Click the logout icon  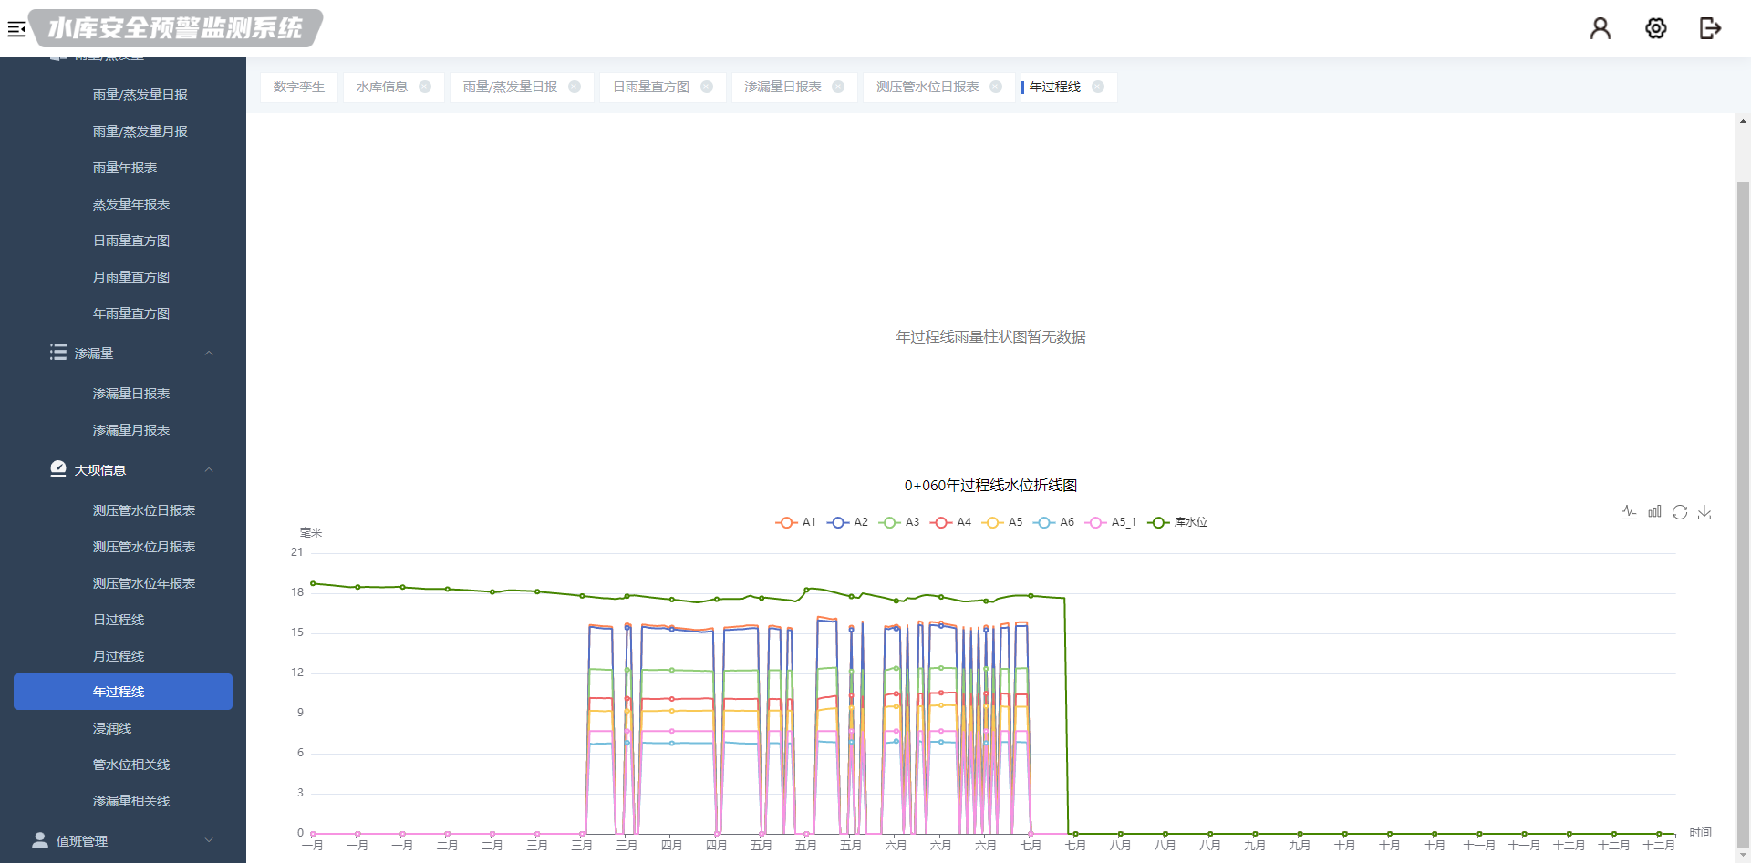(1710, 28)
